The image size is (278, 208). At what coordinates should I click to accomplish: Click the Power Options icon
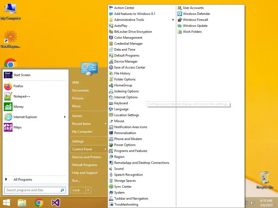click(111, 145)
